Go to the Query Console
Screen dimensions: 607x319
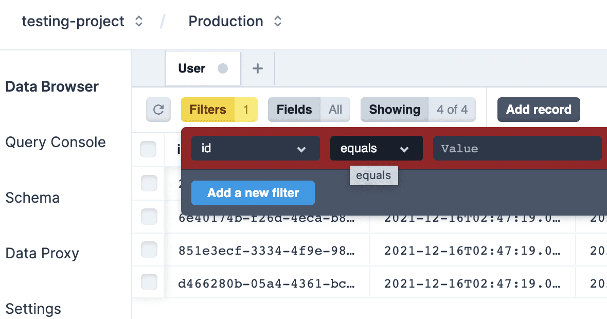click(x=56, y=143)
